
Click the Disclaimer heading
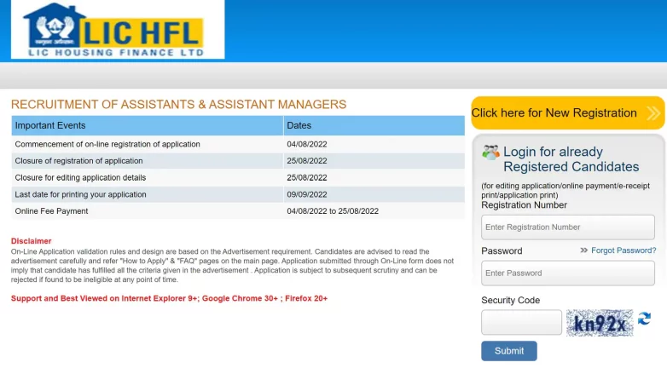(x=31, y=241)
